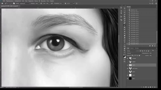
Task: Open the Фильтр menu
Action: (36, 1)
